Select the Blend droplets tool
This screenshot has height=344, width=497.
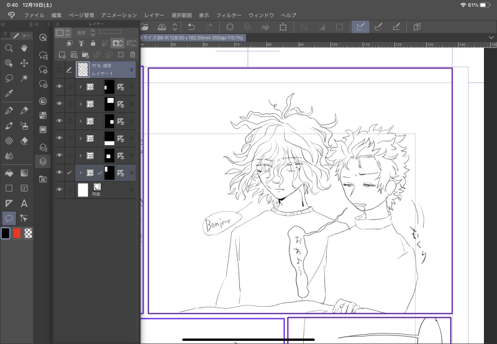tap(9, 156)
